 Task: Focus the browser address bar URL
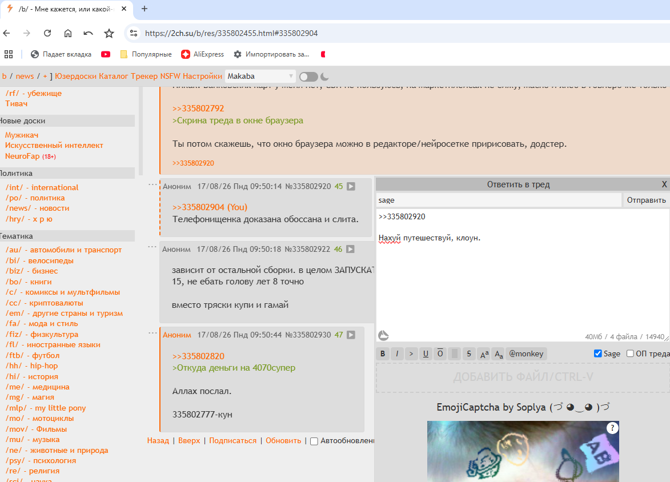point(231,33)
